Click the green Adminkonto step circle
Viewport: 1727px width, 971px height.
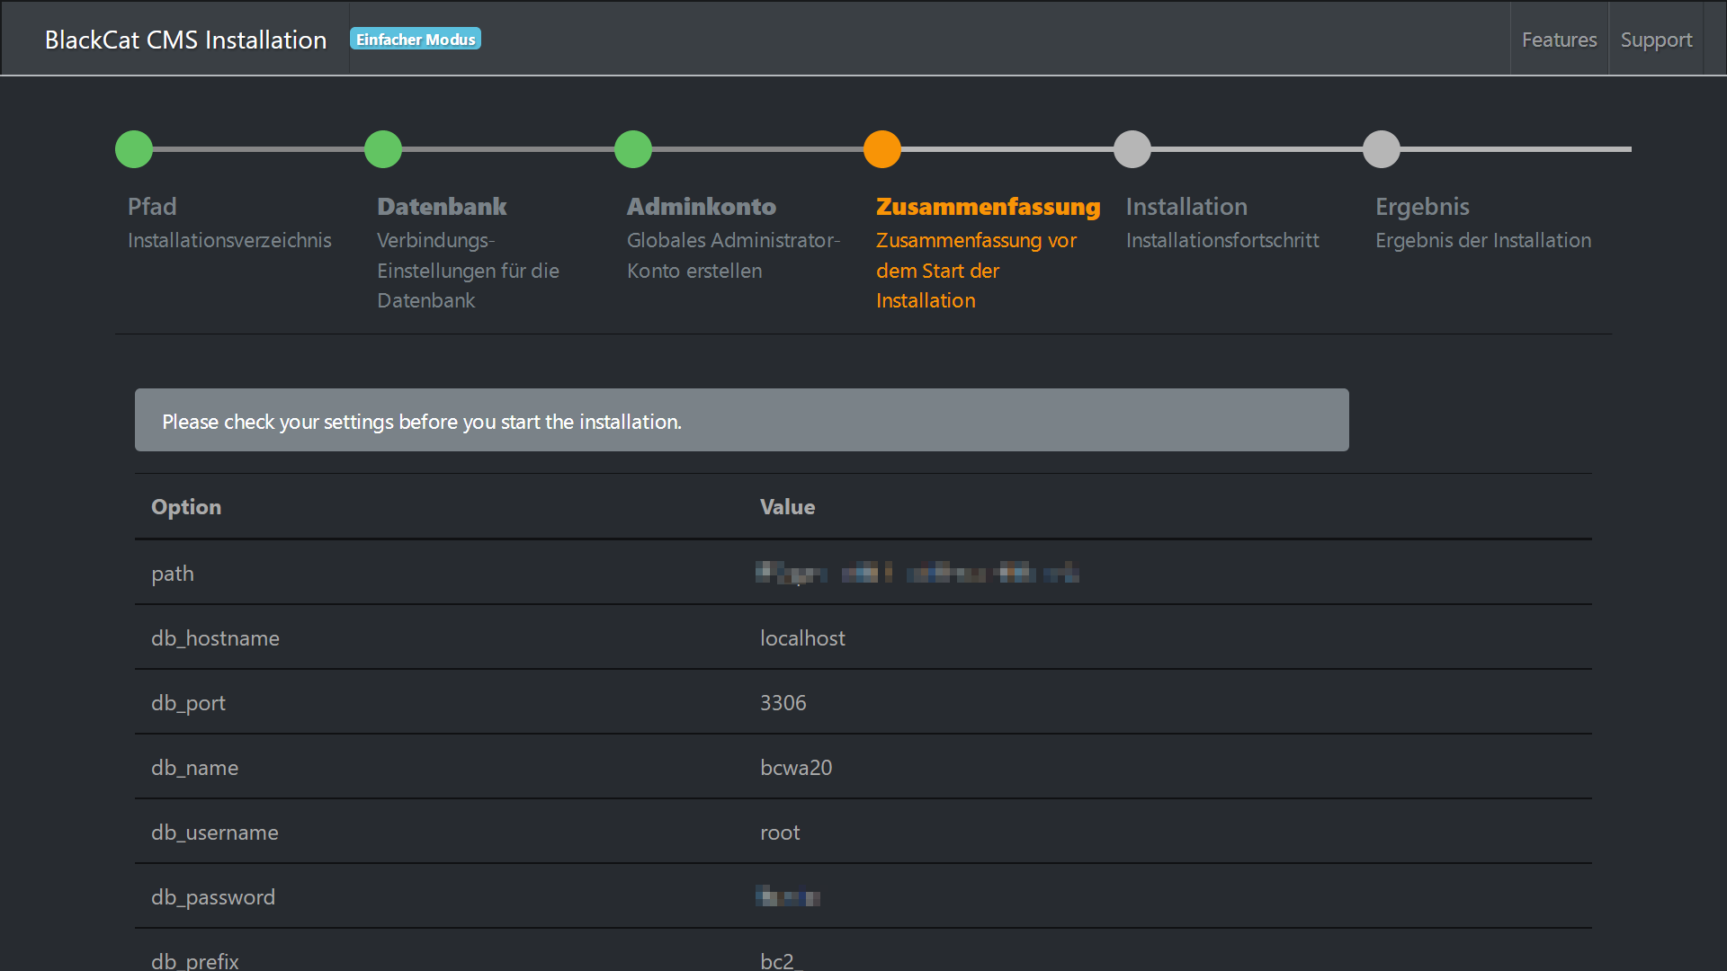pyautogui.click(x=633, y=149)
